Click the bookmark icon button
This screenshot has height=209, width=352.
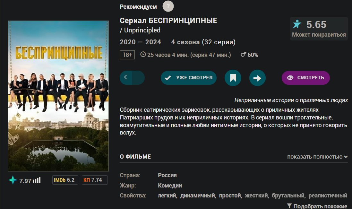click(233, 78)
